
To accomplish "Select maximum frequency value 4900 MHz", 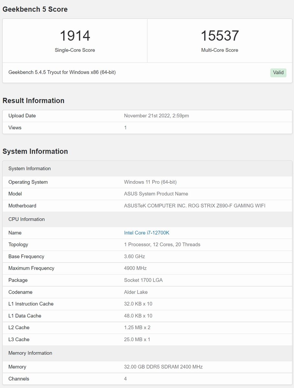I will point(135,268).
